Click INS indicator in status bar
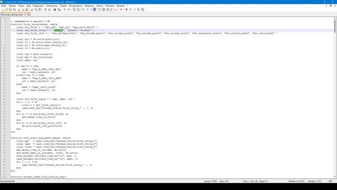 (x=331, y=181)
